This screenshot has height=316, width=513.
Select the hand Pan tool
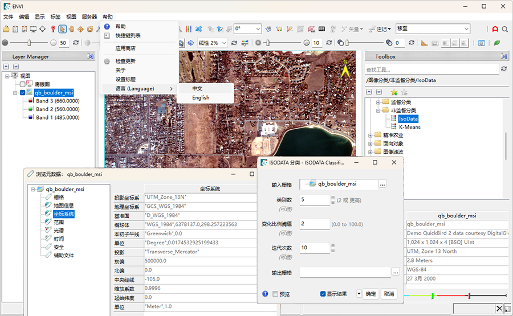click(x=71, y=29)
